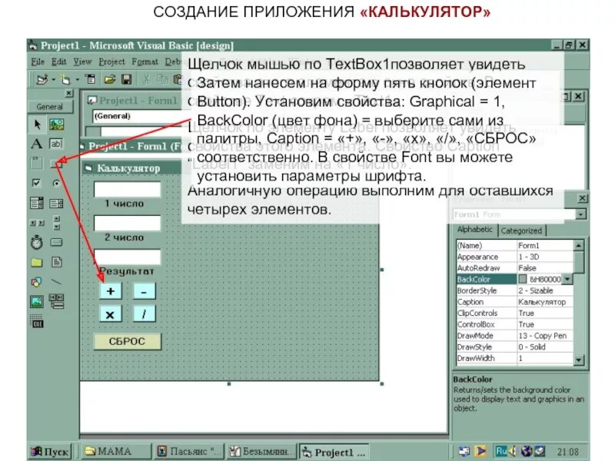Select the CommandButton tool in the toolbox
The width and height of the screenshot is (615, 461).
[56, 164]
